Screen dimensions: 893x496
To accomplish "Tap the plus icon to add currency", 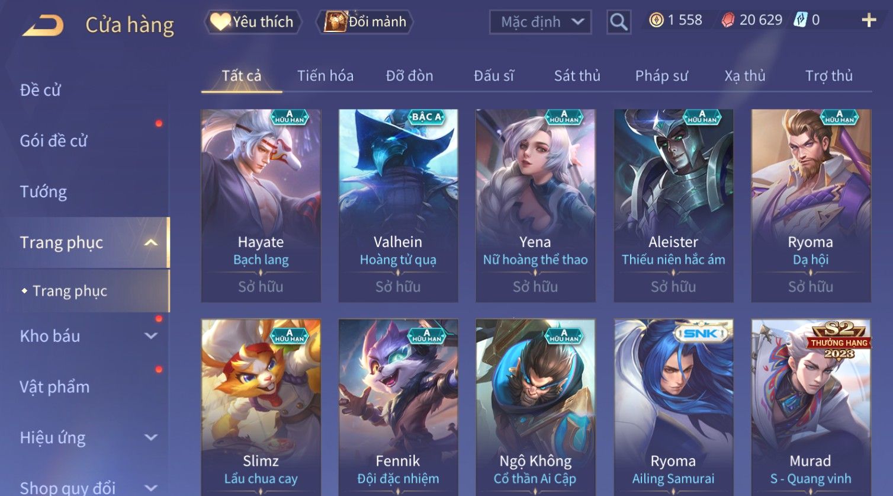I will [869, 20].
